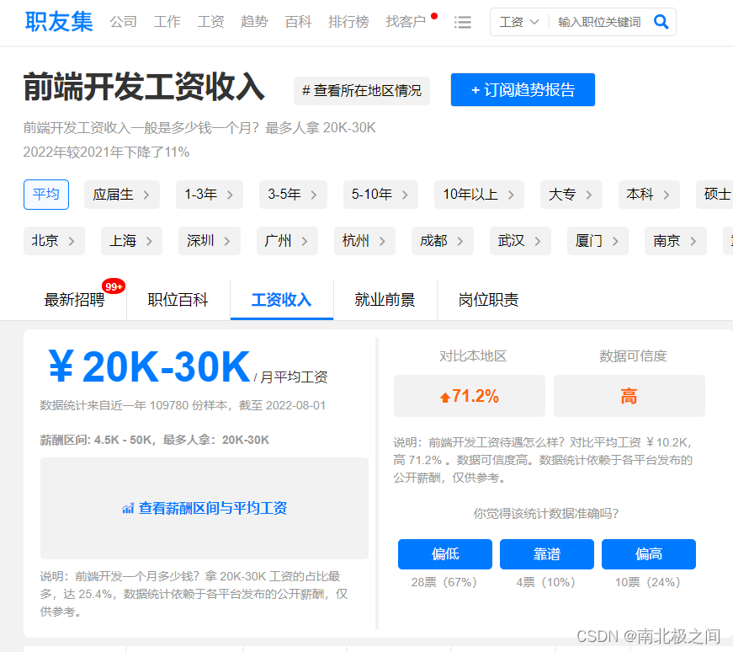Vote 靠谱 on the salary statistics
Viewport: 733px width, 652px height.
546,554
